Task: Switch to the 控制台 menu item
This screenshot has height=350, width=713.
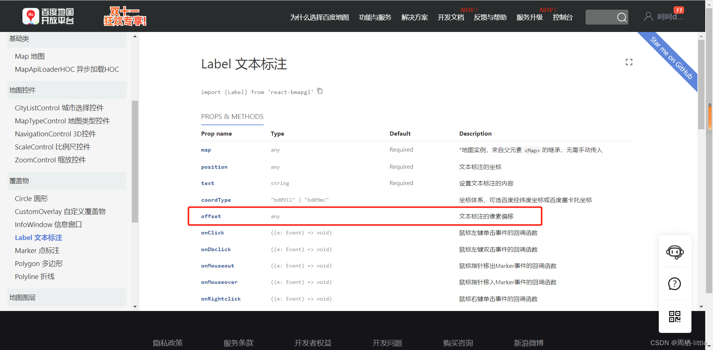Action: (562, 17)
